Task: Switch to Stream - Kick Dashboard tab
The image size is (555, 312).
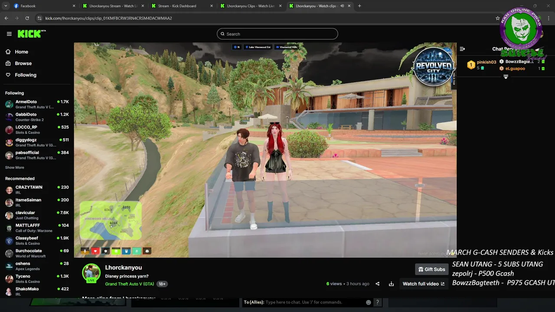Action: (181, 6)
